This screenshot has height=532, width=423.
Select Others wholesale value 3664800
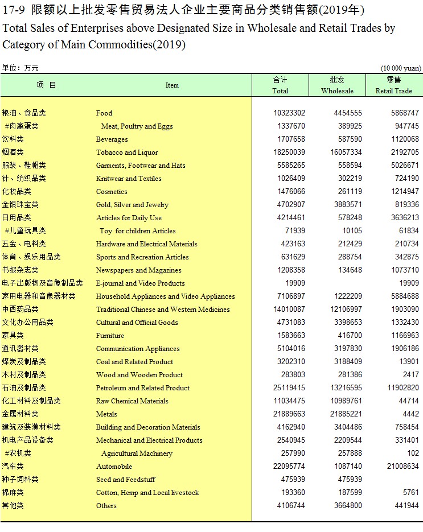[x=348, y=505]
